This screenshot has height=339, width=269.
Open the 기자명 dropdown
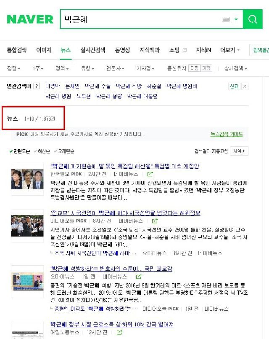(145, 68)
